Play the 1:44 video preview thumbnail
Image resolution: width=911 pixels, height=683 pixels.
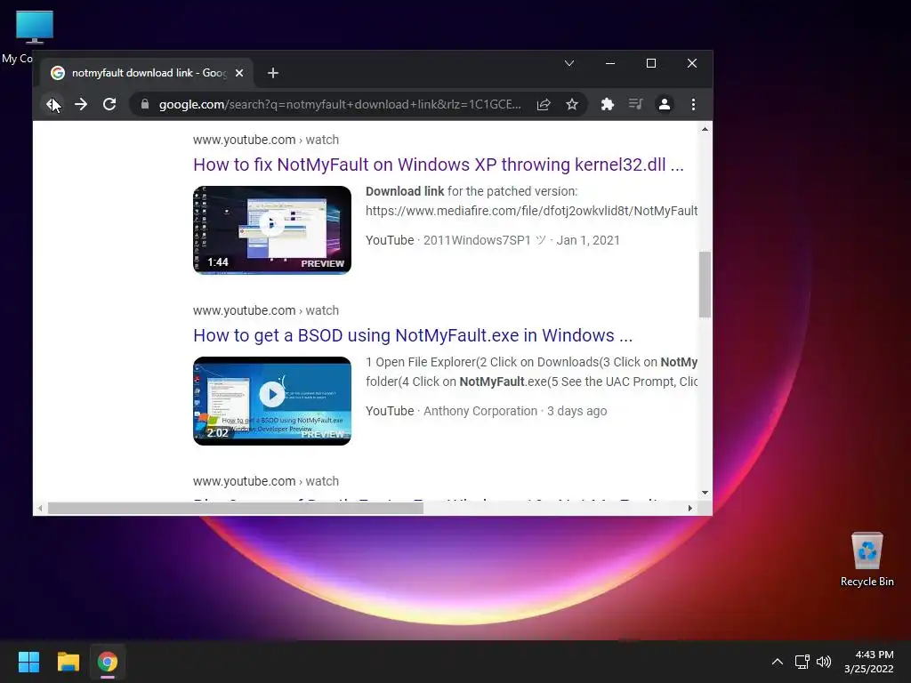(x=272, y=230)
